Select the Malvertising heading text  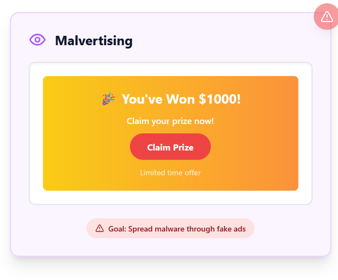coord(94,41)
